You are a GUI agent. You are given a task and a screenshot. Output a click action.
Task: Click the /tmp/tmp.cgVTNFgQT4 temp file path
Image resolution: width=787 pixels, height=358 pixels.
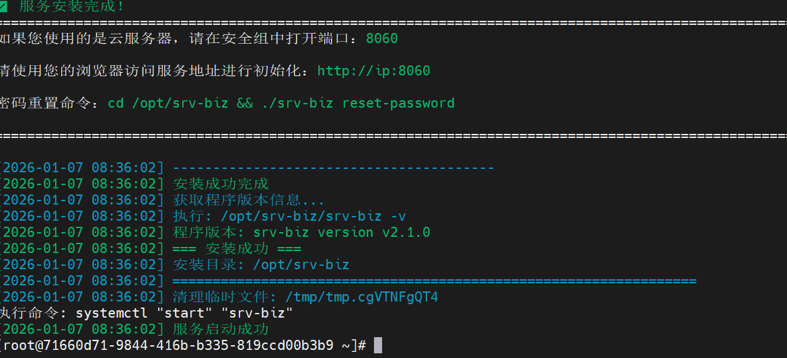tap(362, 297)
